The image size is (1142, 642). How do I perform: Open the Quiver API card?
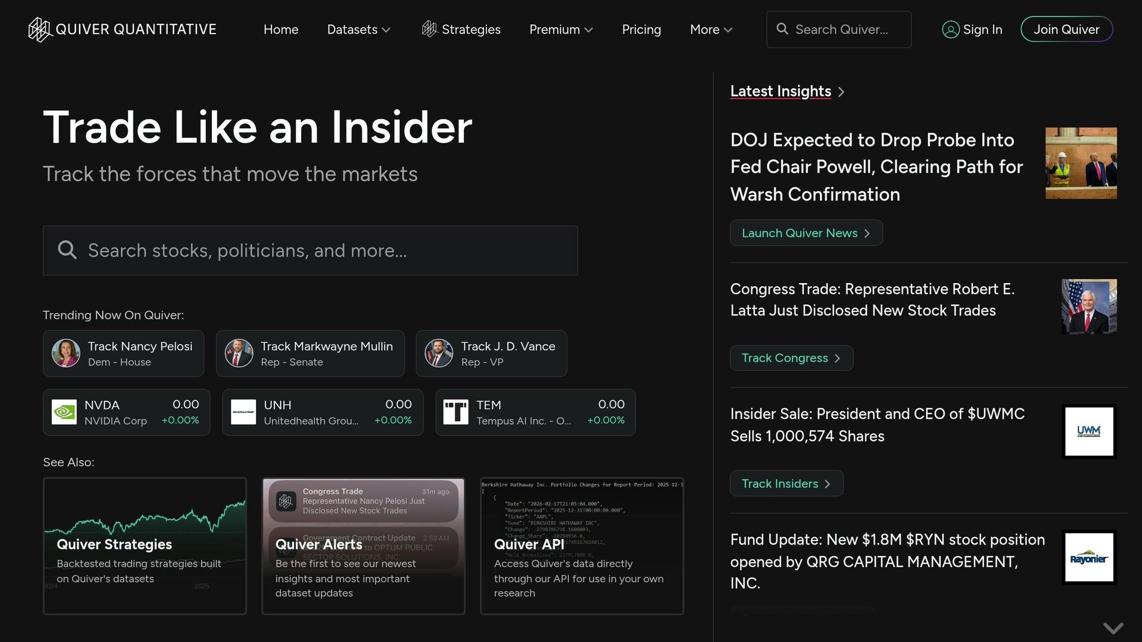(582, 546)
